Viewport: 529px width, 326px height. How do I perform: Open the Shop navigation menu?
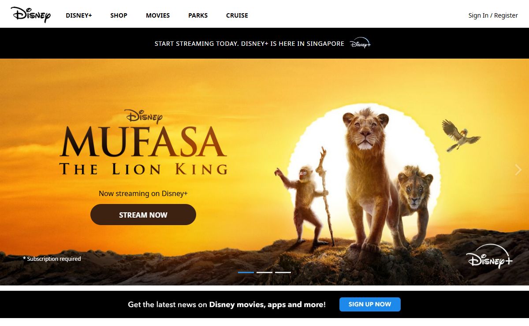(119, 15)
